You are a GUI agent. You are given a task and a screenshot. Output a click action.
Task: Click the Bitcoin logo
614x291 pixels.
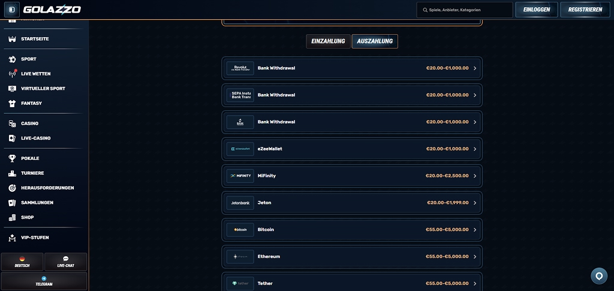[240, 230]
